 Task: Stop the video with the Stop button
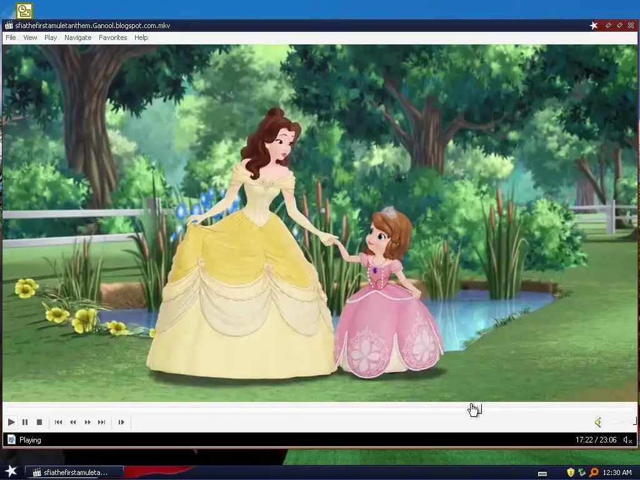point(39,422)
